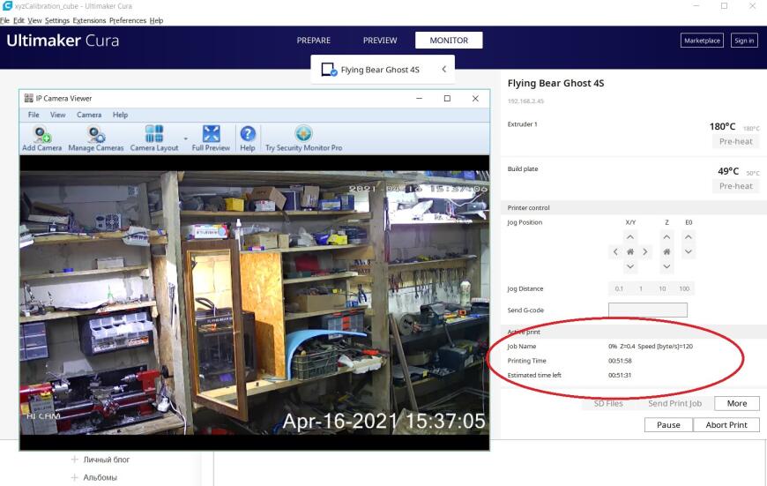
Task: Open the Camera Layout dropdown arrow
Action: click(185, 138)
